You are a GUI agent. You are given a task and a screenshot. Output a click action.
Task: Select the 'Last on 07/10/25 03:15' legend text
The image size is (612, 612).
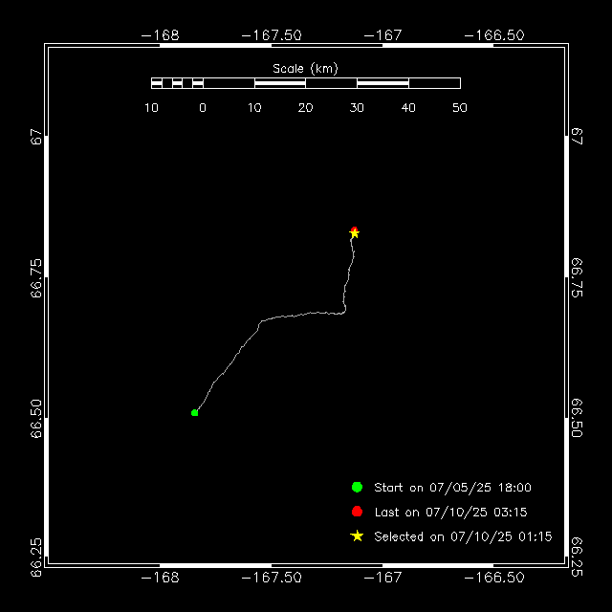(x=450, y=513)
